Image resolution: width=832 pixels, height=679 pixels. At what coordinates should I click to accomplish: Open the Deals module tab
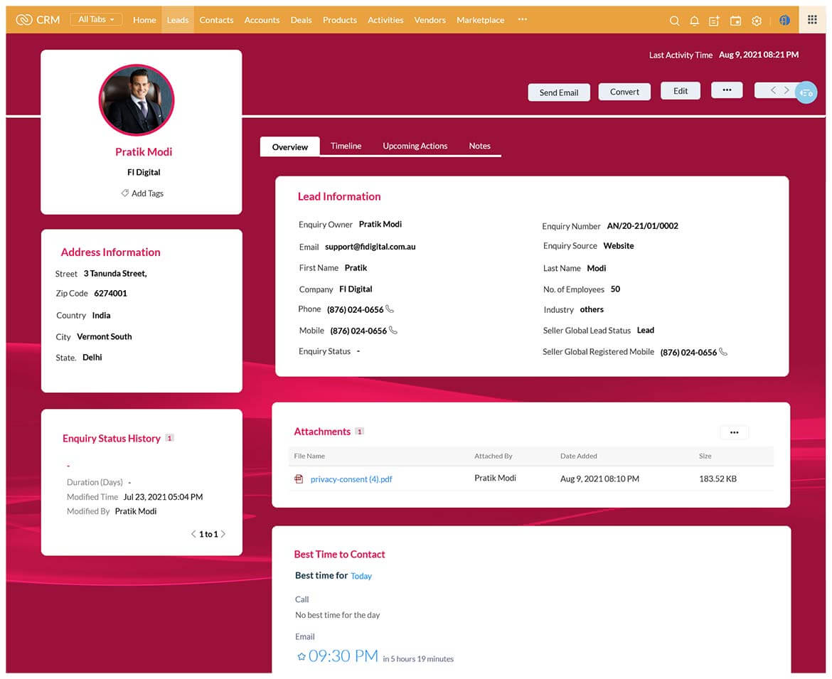coord(301,20)
